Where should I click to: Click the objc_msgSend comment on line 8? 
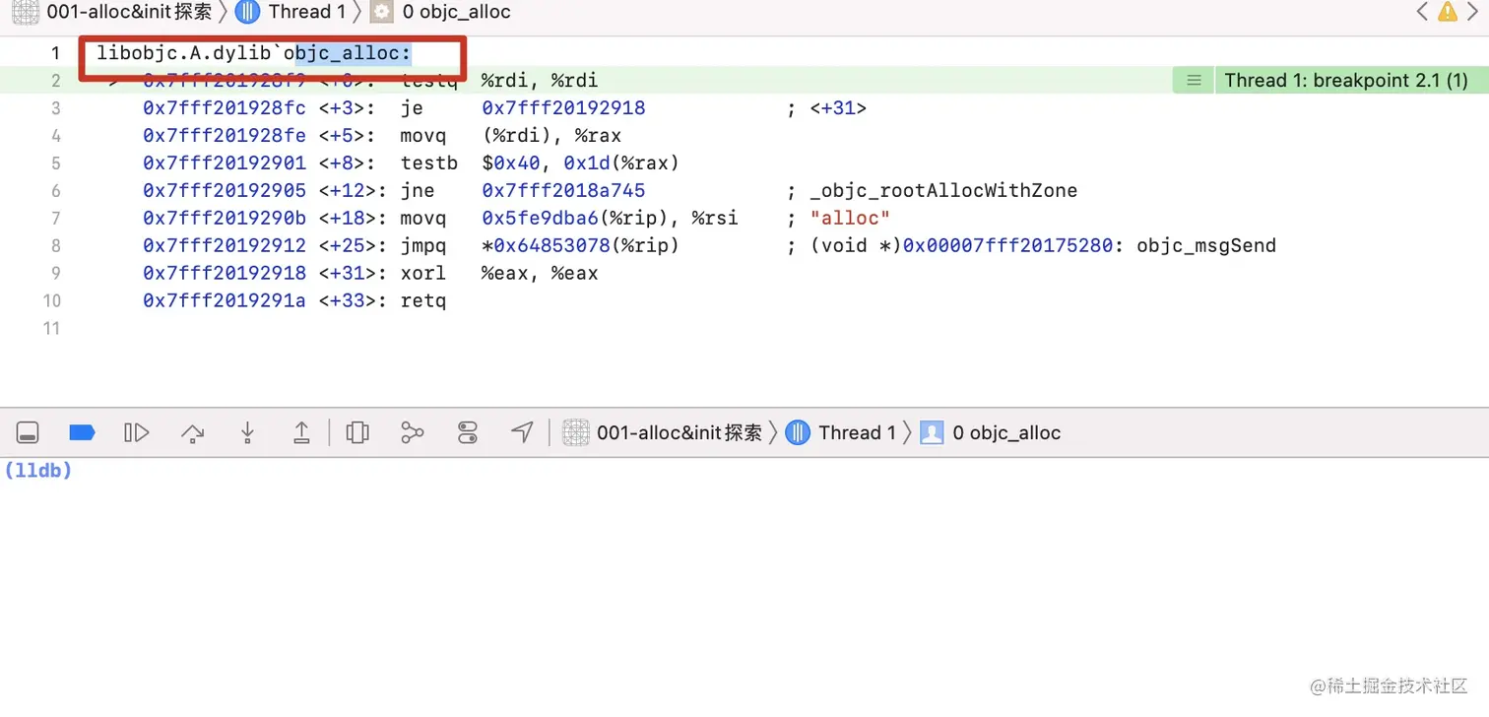pos(1206,246)
